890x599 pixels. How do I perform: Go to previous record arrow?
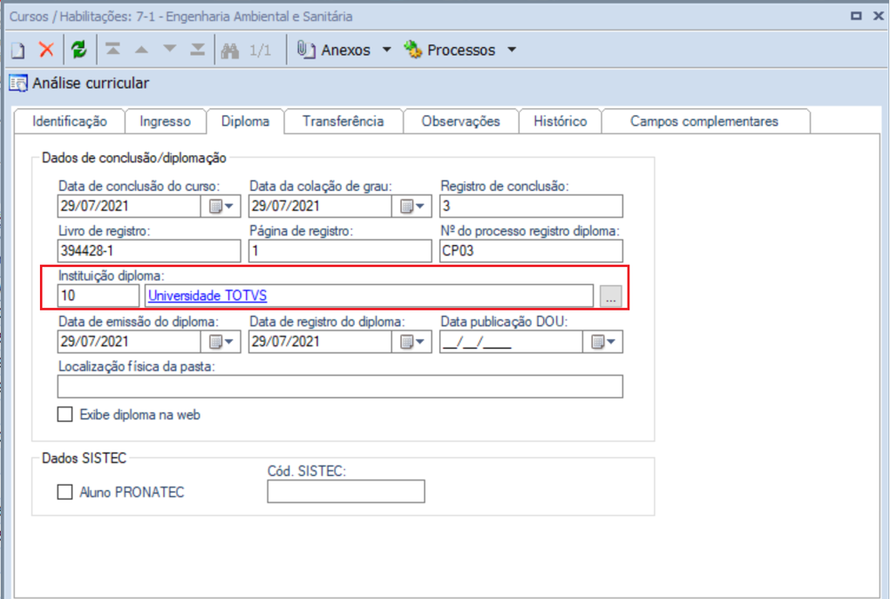[x=141, y=50]
